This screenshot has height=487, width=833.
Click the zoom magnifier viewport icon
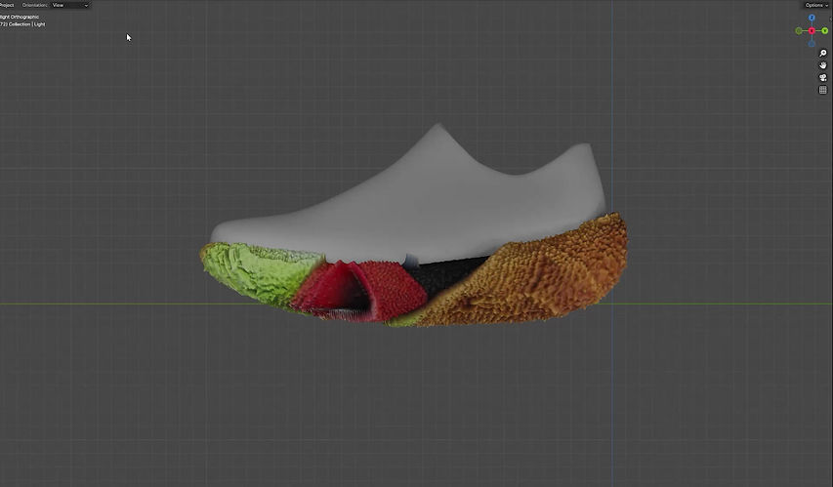[x=823, y=53]
